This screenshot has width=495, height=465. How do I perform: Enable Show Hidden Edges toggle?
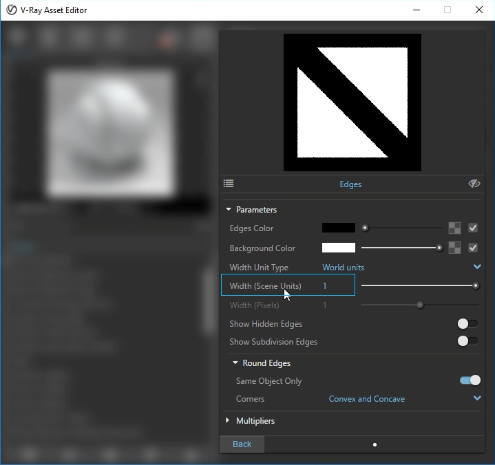(467, 324)
